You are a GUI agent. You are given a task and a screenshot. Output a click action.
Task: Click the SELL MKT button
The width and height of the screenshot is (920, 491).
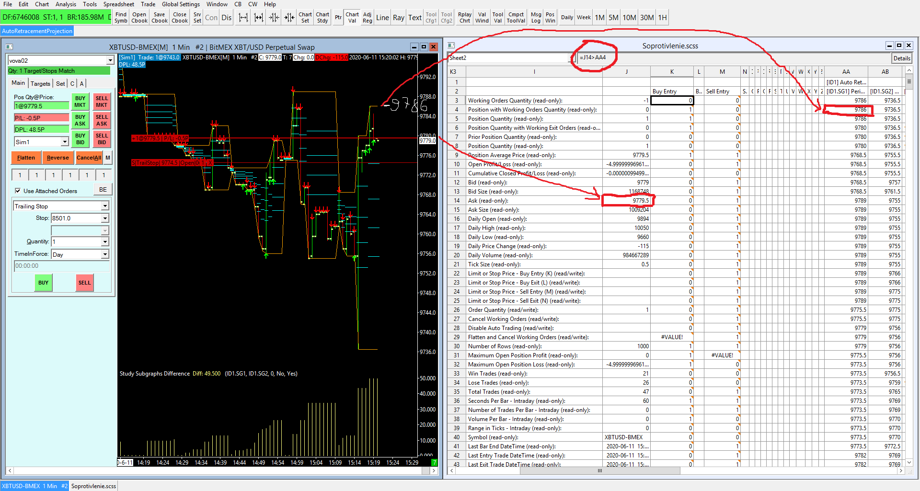[x=102, y=102]
